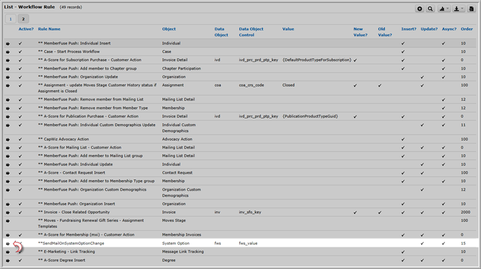481x269 pixels.
Task: Sort by Data Object Control column header
Action: pos(251,32)
